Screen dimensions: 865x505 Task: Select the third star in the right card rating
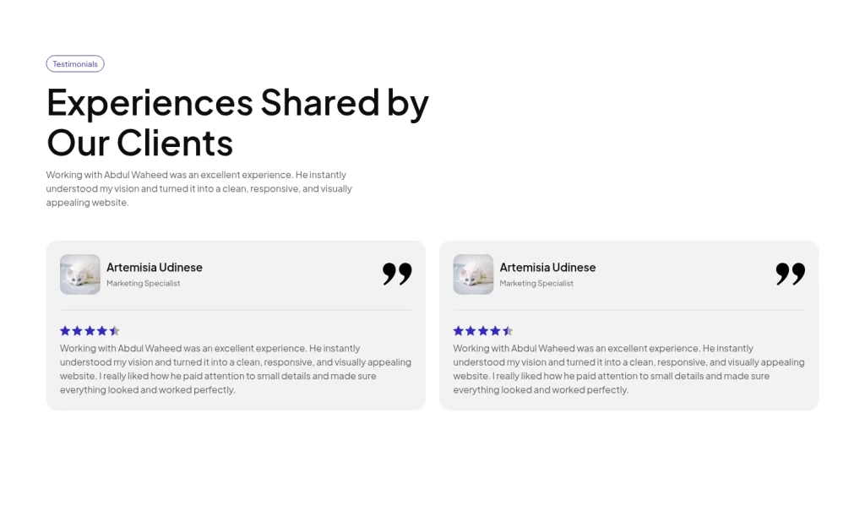tap(483, 330)
